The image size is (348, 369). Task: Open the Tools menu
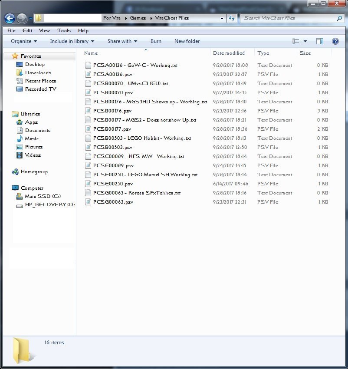pyautogui.click(x=64, y=30)
